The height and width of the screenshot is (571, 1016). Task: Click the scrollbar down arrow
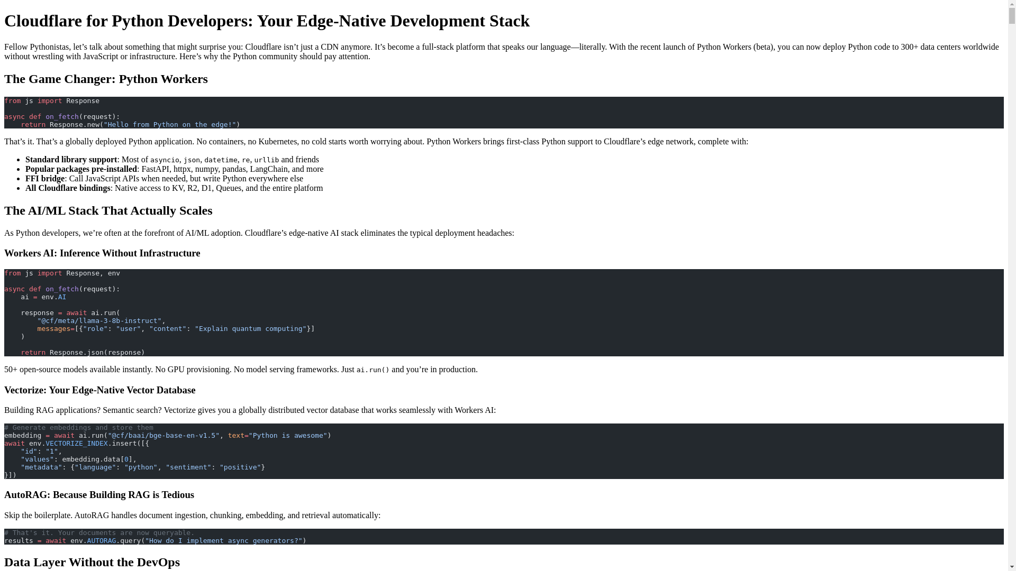tap(1012, 567)
